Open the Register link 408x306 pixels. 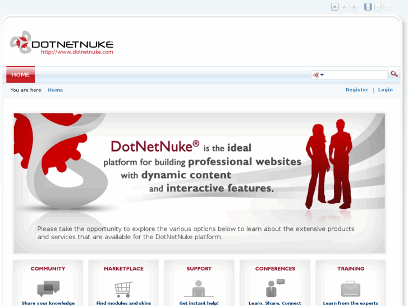pyautogui.click(x=357, y=90)
